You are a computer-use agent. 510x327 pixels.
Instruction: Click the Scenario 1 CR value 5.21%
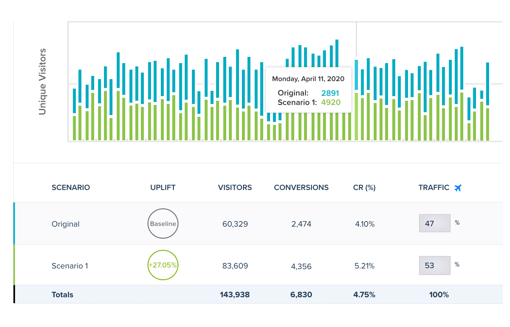365,266
